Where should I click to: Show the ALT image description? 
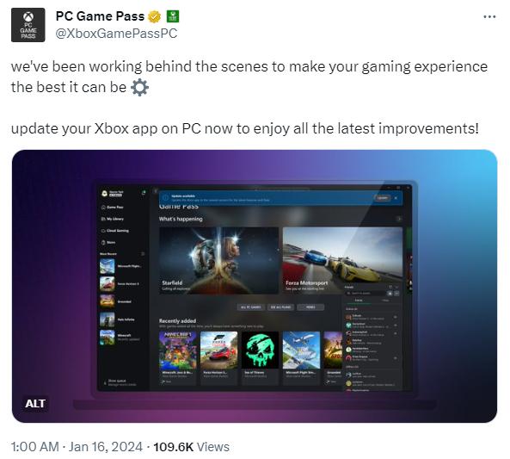click(34, 404)
